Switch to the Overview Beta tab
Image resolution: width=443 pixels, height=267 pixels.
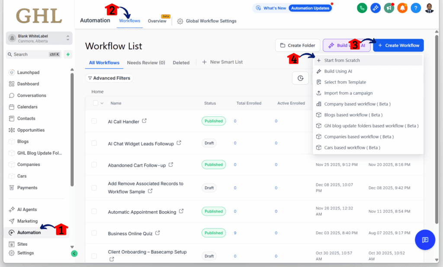(x=157, y=20)
